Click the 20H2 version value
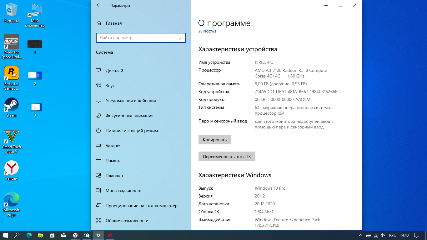The height and width of the screenshot is (240, 427). [260, 196]
